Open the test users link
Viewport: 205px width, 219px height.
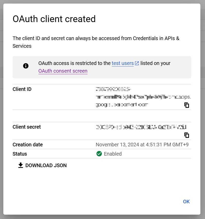tap(123, 63)
